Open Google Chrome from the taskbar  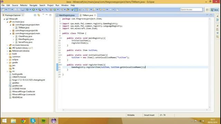(x=23, y=121)
